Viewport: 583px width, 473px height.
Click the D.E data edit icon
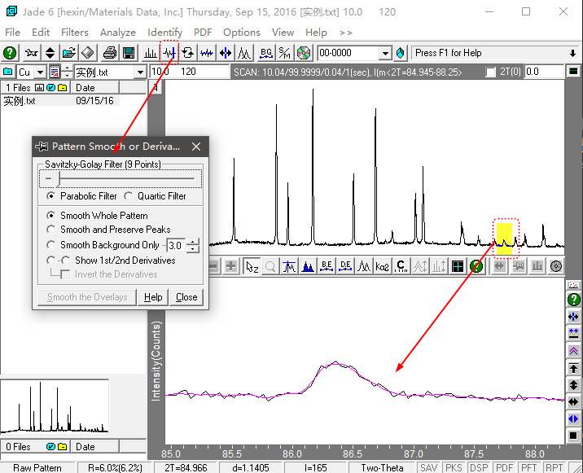[345, 266]
